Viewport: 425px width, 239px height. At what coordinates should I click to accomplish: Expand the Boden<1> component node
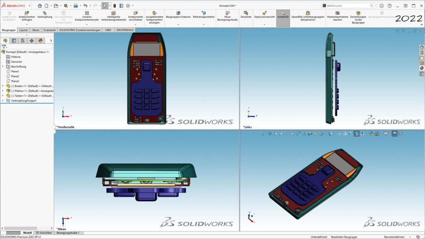(3, 86)
